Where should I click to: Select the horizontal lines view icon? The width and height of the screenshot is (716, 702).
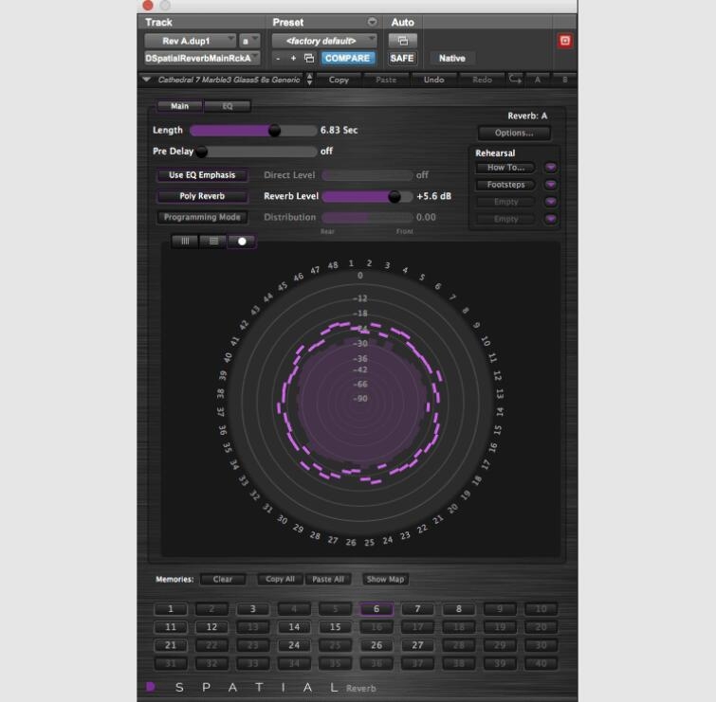point(213,241)
